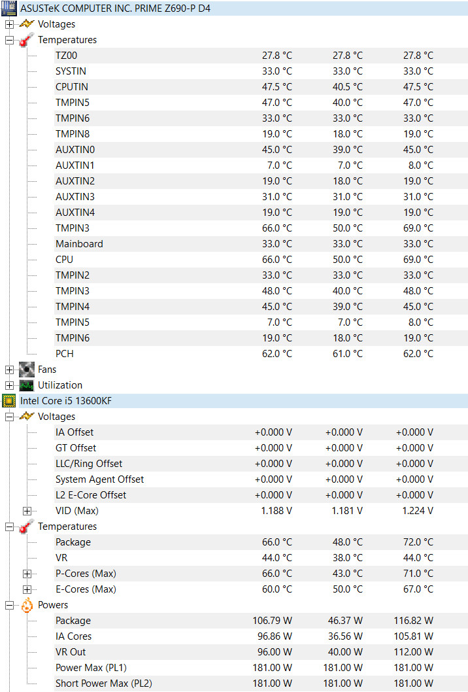Select the LLC/Ring Offset row
This screenshot has width=468, height=692.
point(261,464)
